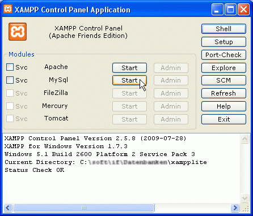Screen dimensions: 253x216
Task: Open the SCM button
Action: (x=224, y=80)
